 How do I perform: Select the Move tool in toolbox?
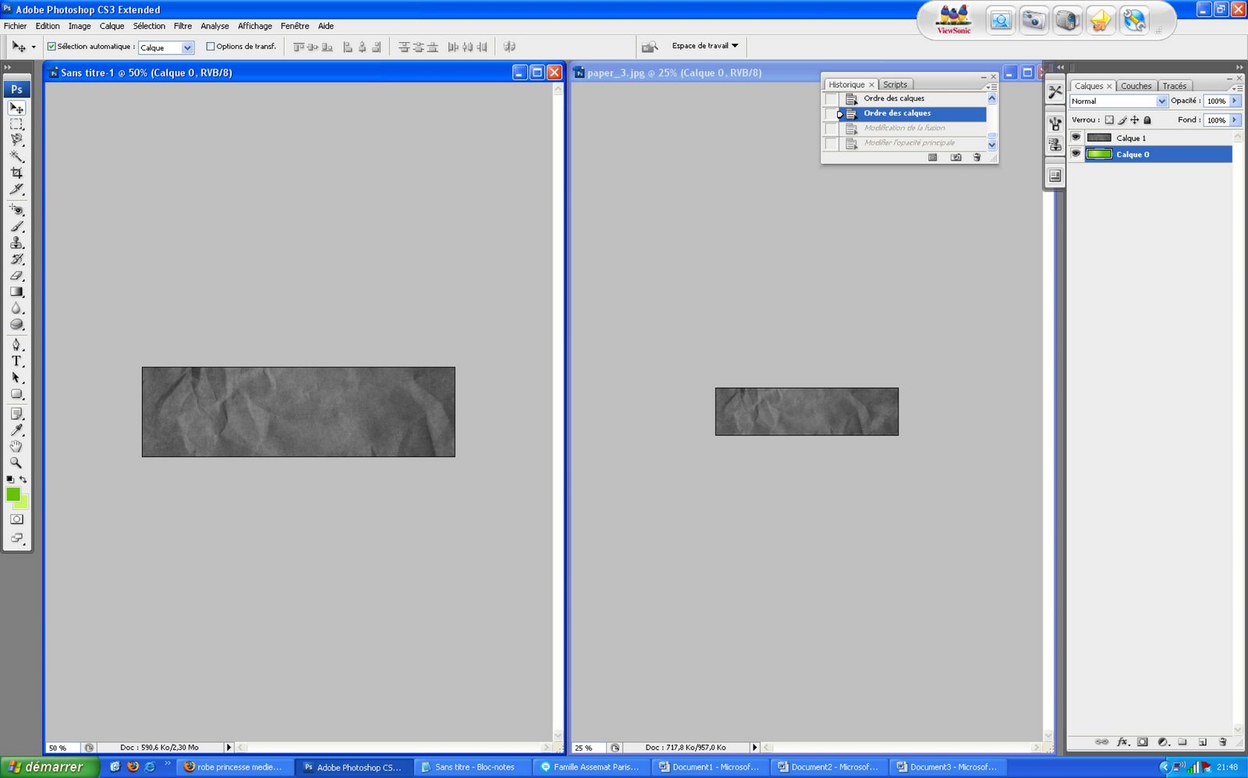point(16,108)
